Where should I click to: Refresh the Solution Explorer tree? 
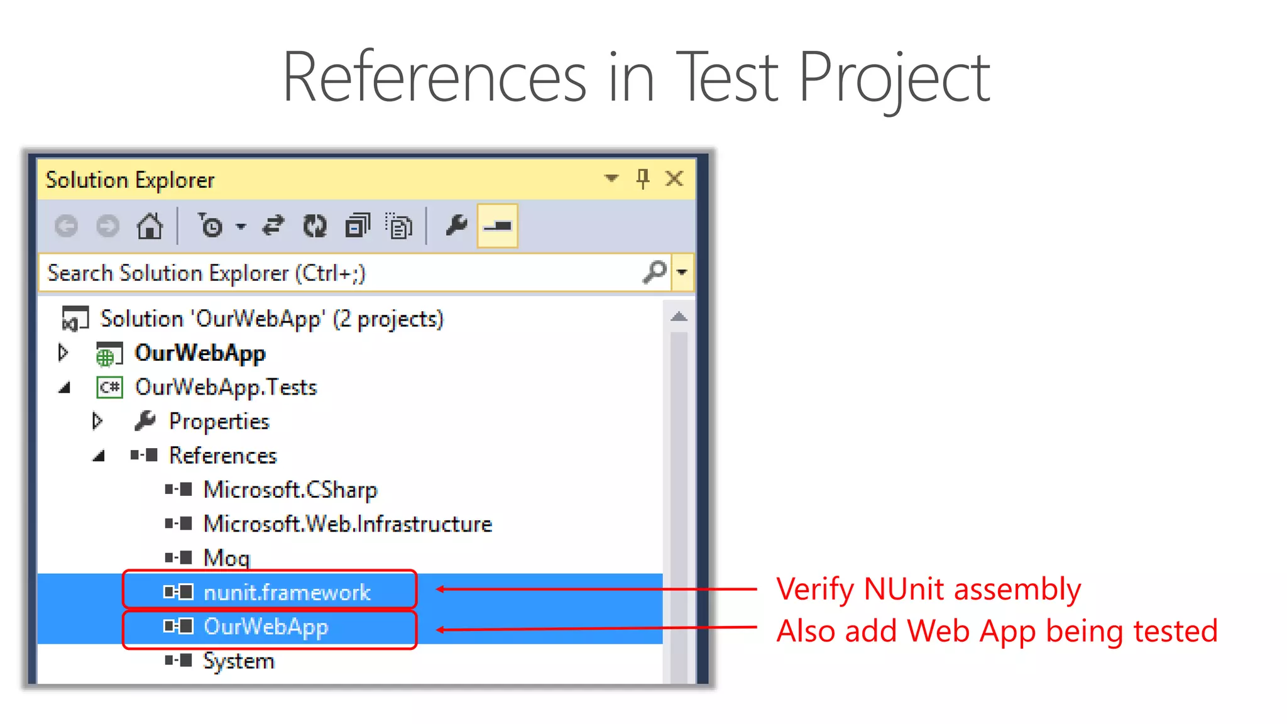pyautogui.click(x=315, y=226)
